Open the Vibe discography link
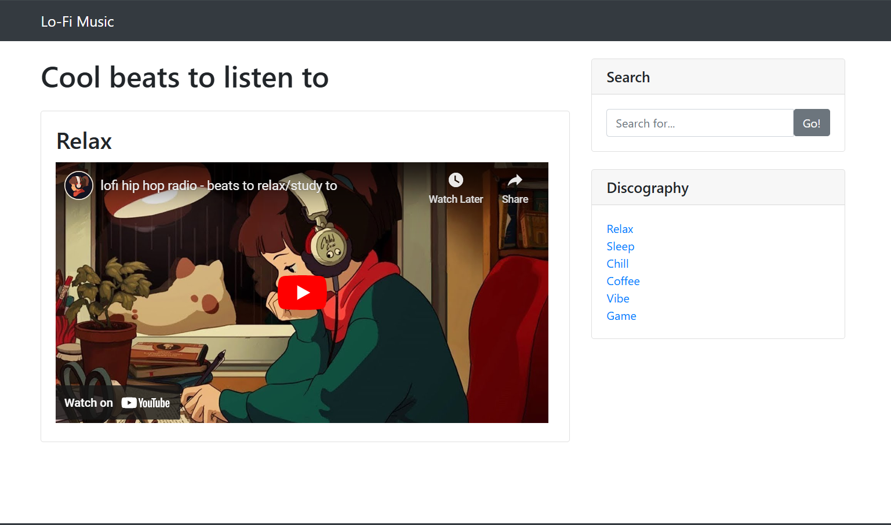 tap(618, 298)
